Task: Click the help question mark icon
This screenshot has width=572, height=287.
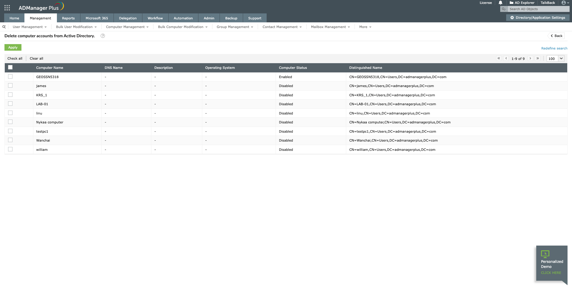Action: pos(103,36)
